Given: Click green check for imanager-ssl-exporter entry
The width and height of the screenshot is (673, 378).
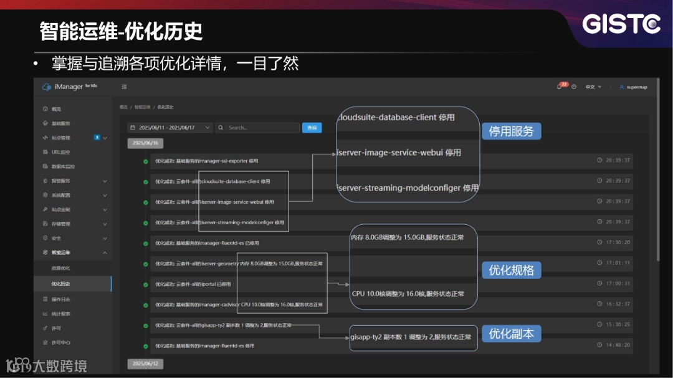Looking at the screenshot, I should point(145,161).
